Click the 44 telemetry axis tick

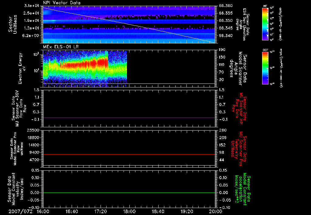point(221,160)
